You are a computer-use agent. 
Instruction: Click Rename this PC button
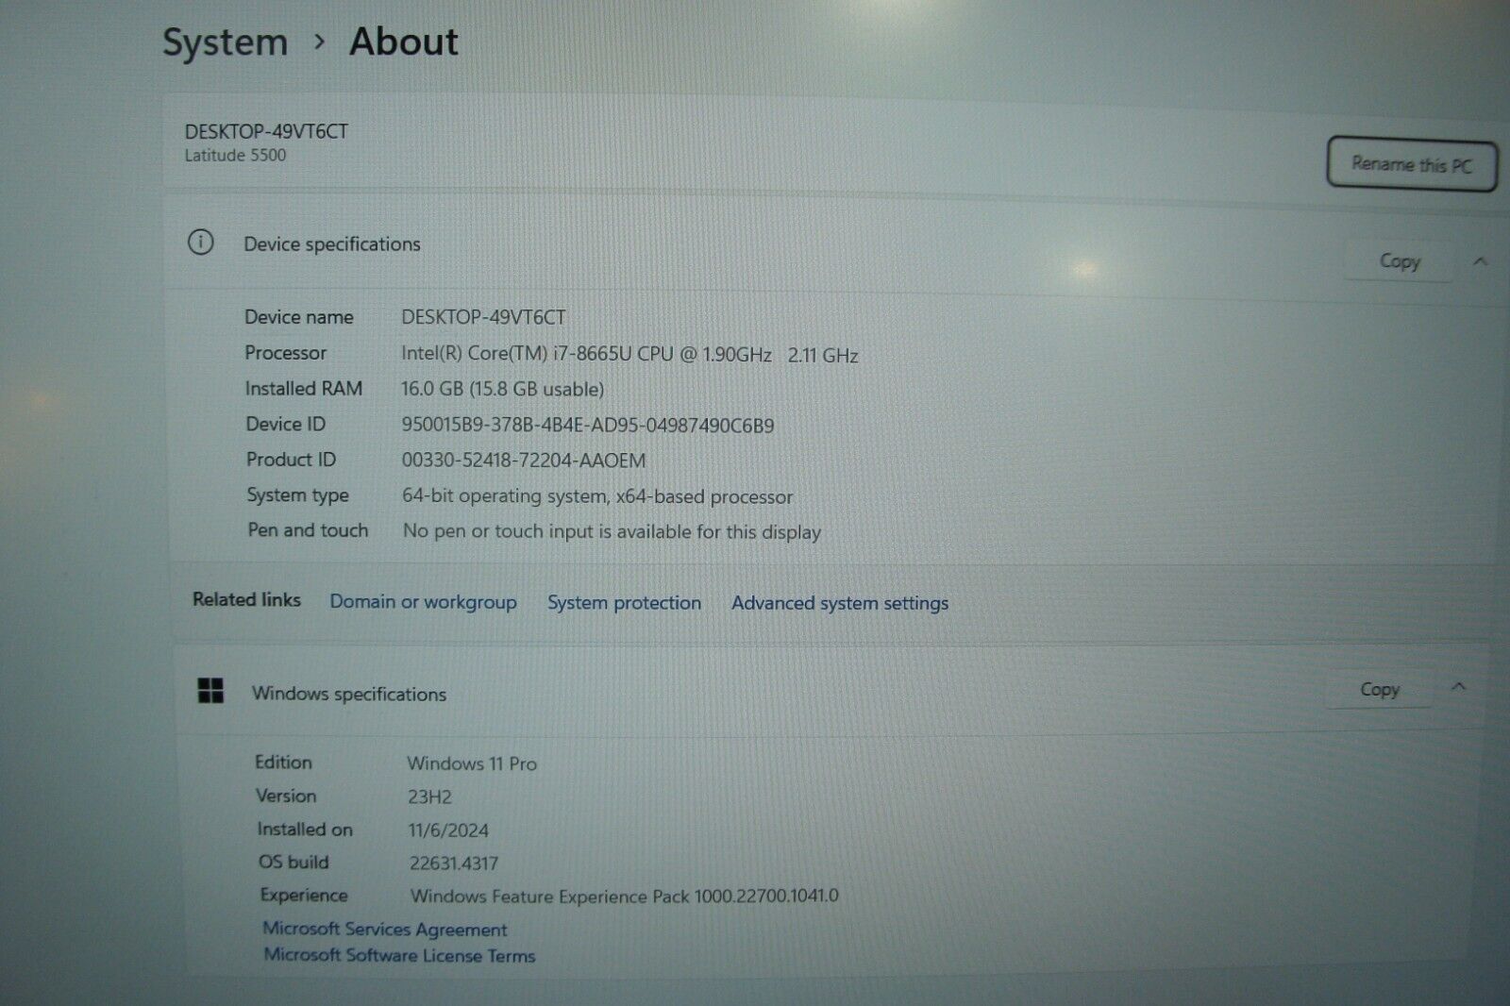click(x=1411, y=164)
